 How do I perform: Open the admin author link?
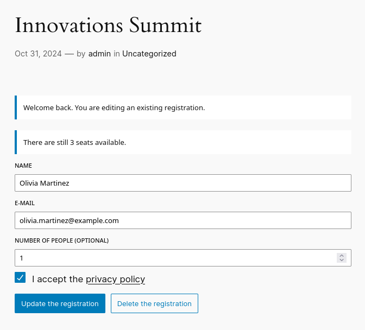point(99,54)
